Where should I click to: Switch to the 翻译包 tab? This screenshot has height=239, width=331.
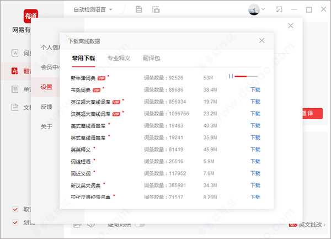click(x=152, y=59)
